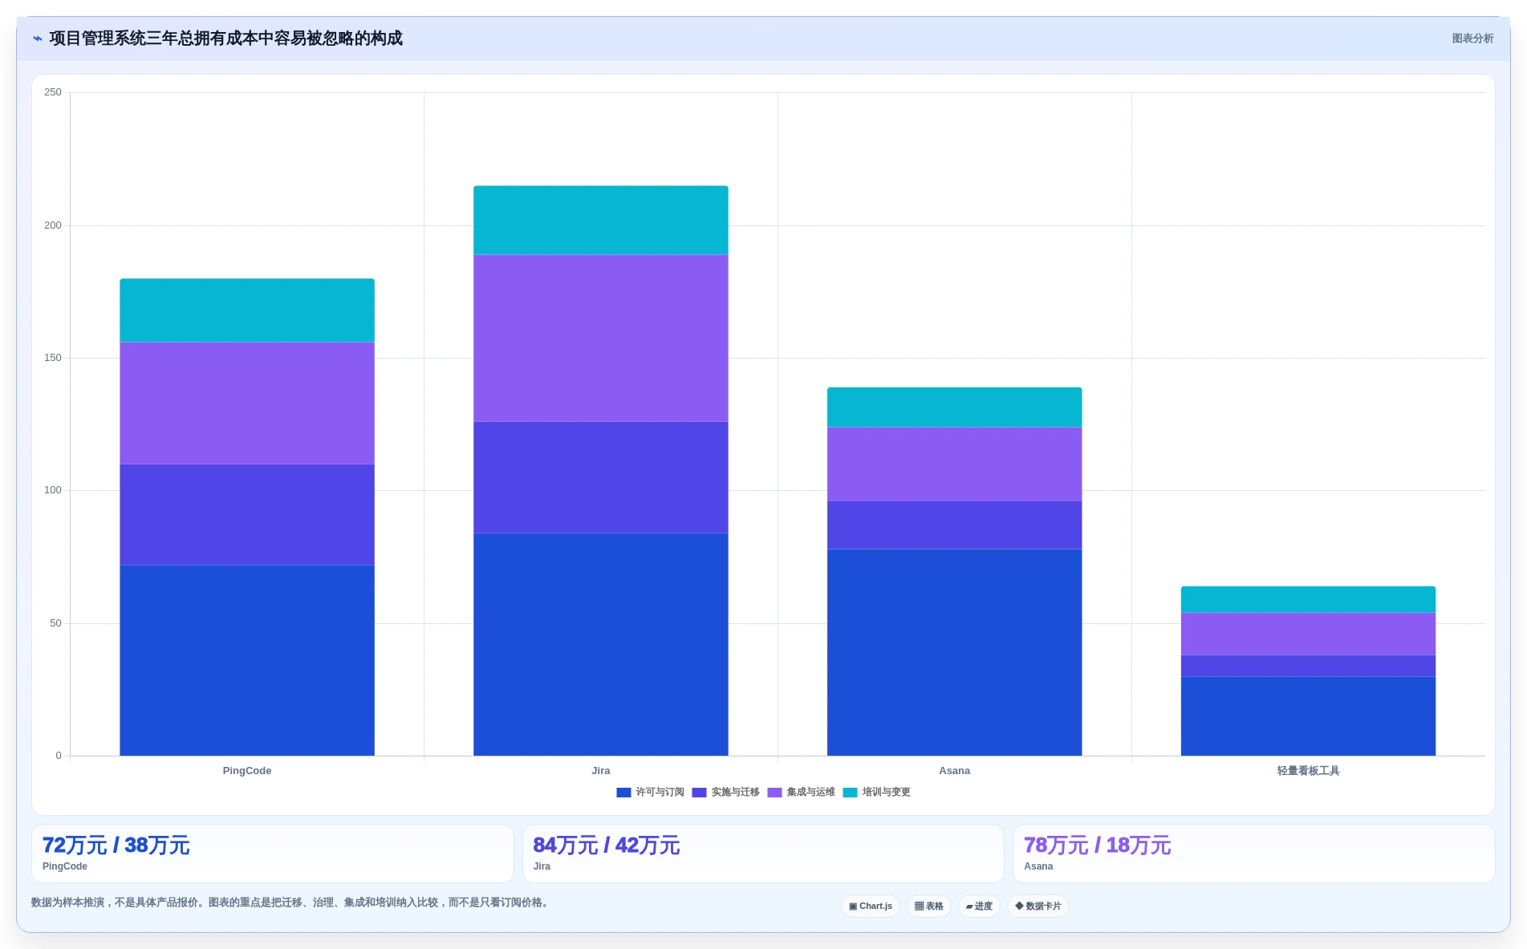Click the 轻量看板工具 x-axis label
This screenshot has width=1527, height=949.
pyautogui.click(x=1308, y=771)
